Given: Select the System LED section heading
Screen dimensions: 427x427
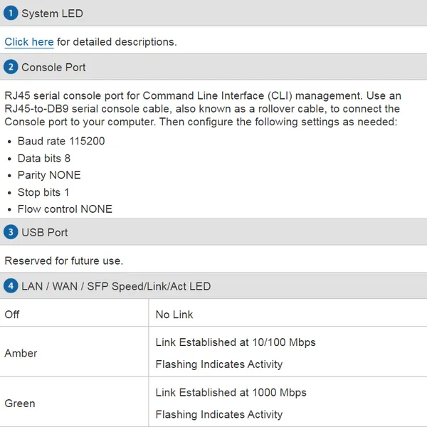Looking at the screenshot, I should 52,14.
